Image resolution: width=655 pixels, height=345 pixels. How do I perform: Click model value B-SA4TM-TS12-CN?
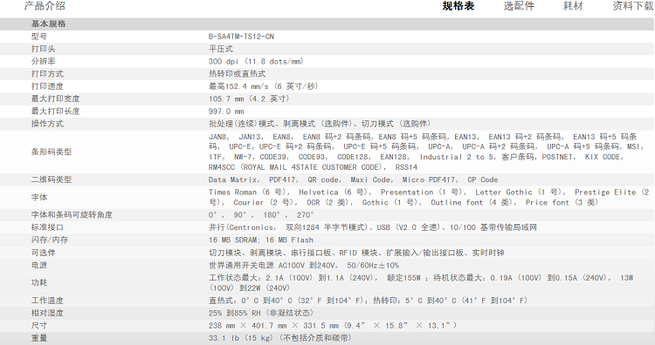pyautogui.click(x=241, y=37)
